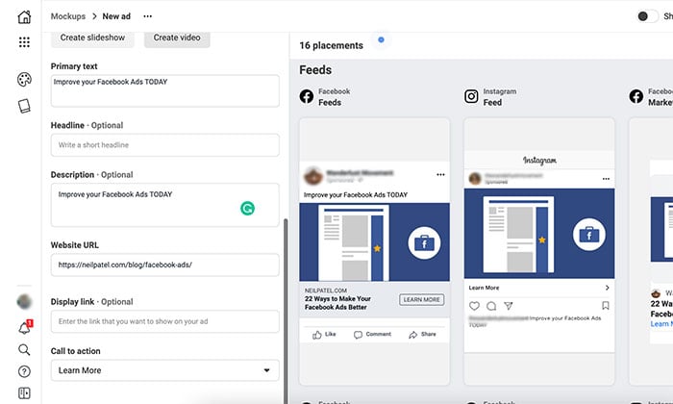Screen dimensions: 673x404
Task: Open the three-dot menu beside New ad
Action: (x=148, y=16)
